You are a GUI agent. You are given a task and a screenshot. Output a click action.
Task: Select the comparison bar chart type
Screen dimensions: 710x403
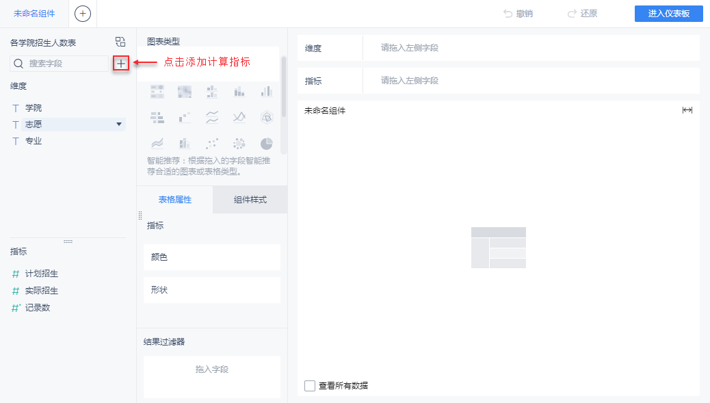click(x=157, y=118)
